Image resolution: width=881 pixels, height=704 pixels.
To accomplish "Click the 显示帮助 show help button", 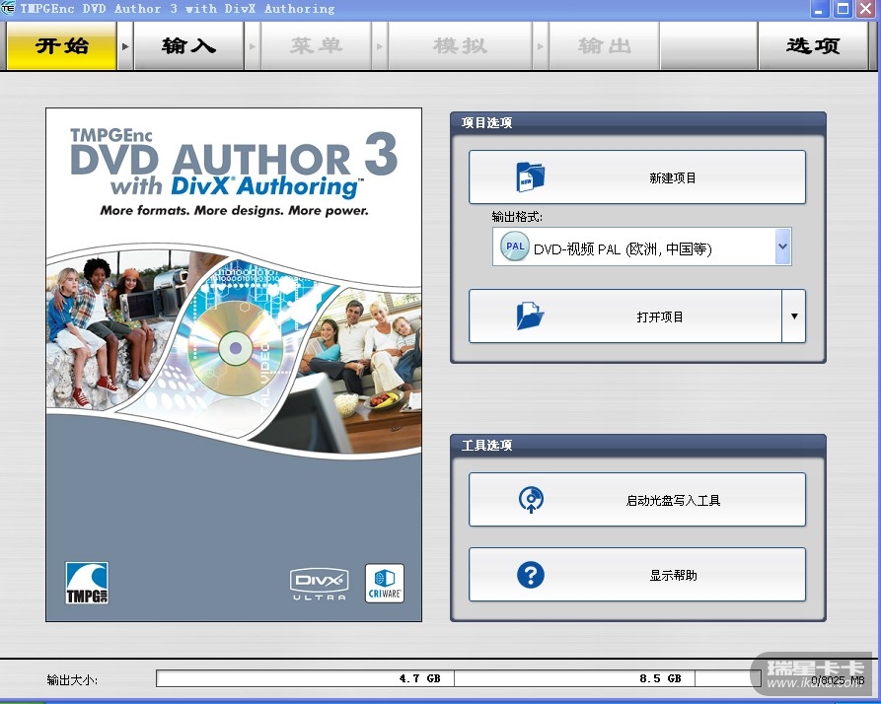I will tap(637, 575).
